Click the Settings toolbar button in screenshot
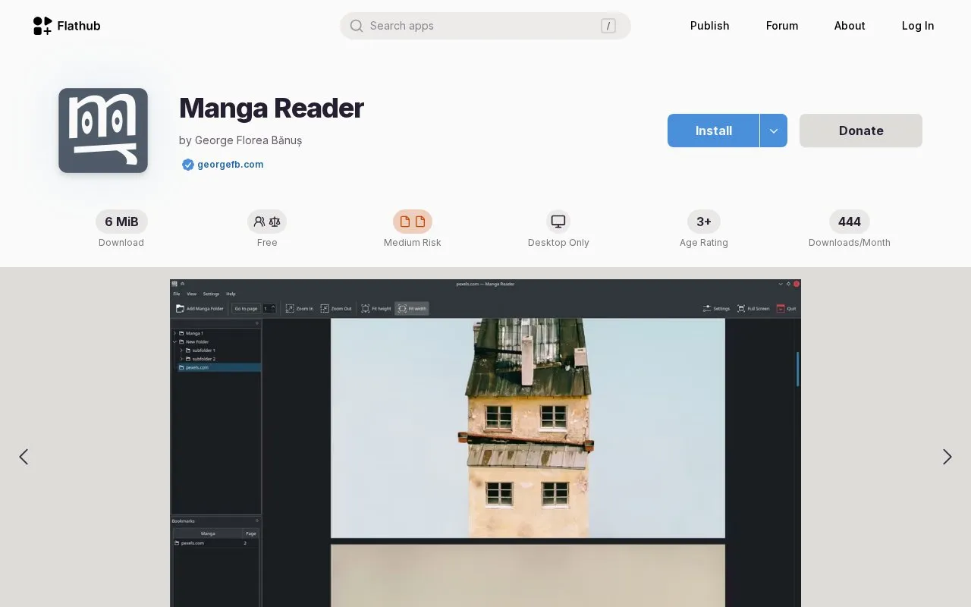Viewport: 971px width, 607px height. (x=716, y=309)
